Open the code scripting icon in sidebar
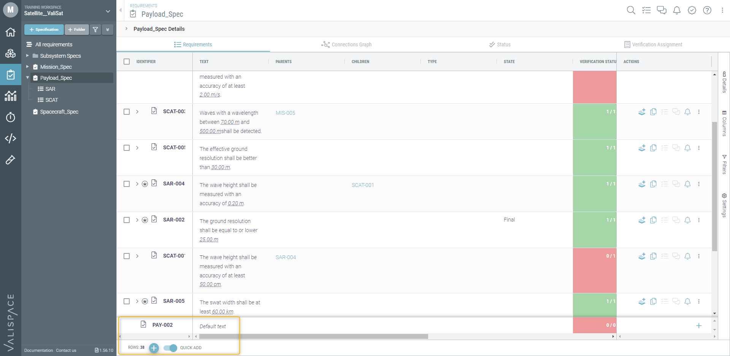730x356 pixels. [x=11, y=138]
